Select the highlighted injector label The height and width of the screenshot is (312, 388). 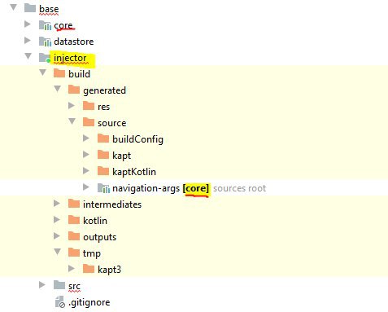point(70,58)
